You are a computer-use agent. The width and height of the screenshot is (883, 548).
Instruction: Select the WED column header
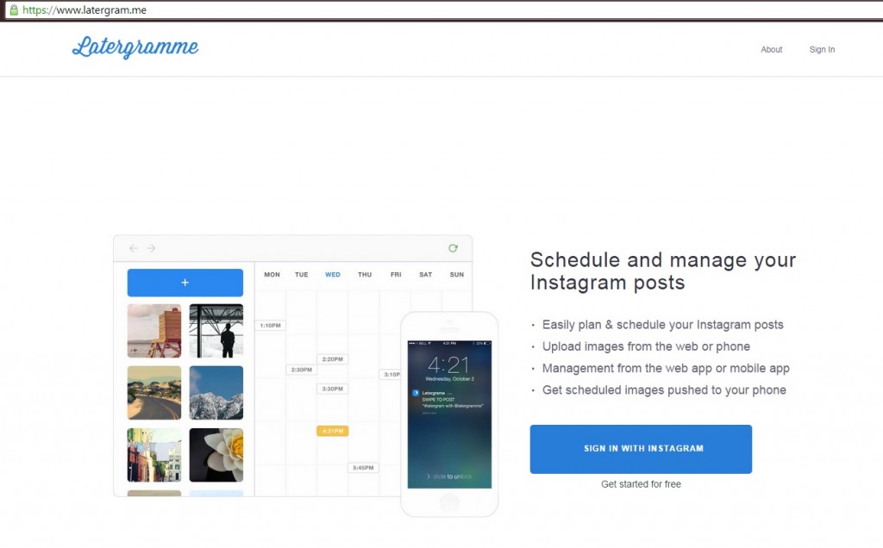pos(333,275)
